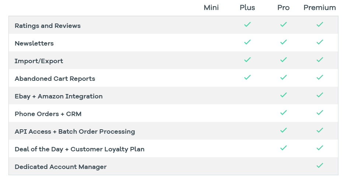Click the Ratings and Reviews feature label

48,26
